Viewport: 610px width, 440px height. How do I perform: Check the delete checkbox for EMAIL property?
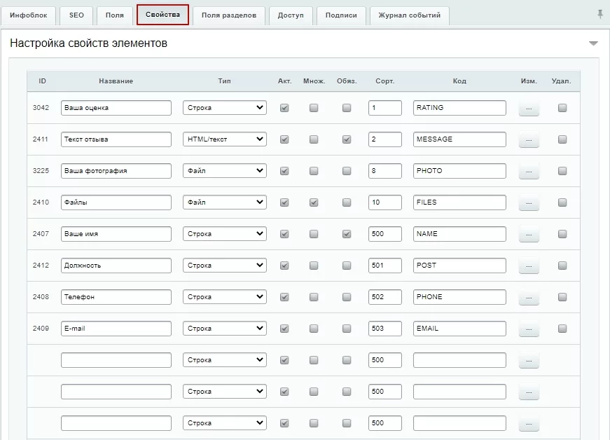point(562,329)
